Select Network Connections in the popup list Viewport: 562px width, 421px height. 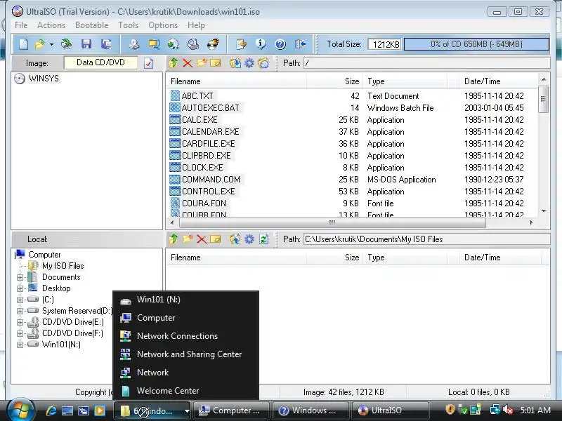(x=185, y=336)
